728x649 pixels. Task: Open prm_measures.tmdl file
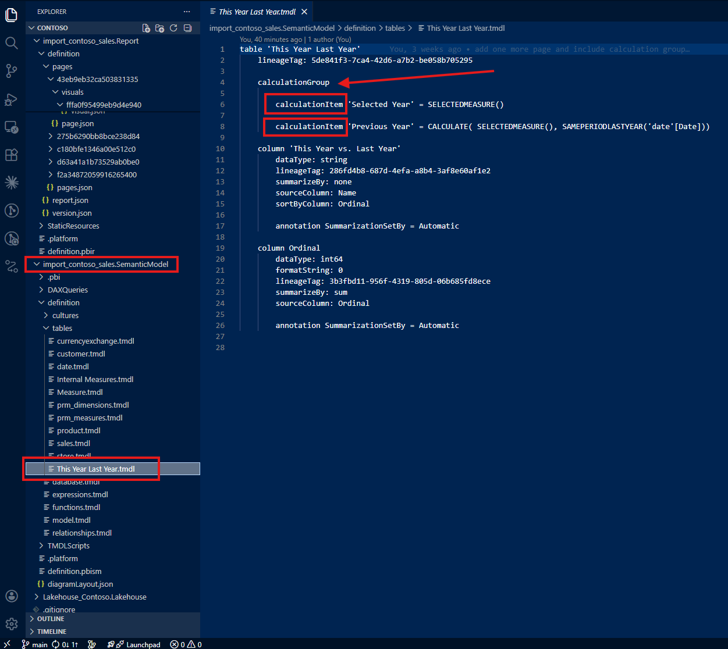click(x=90, y=418)
